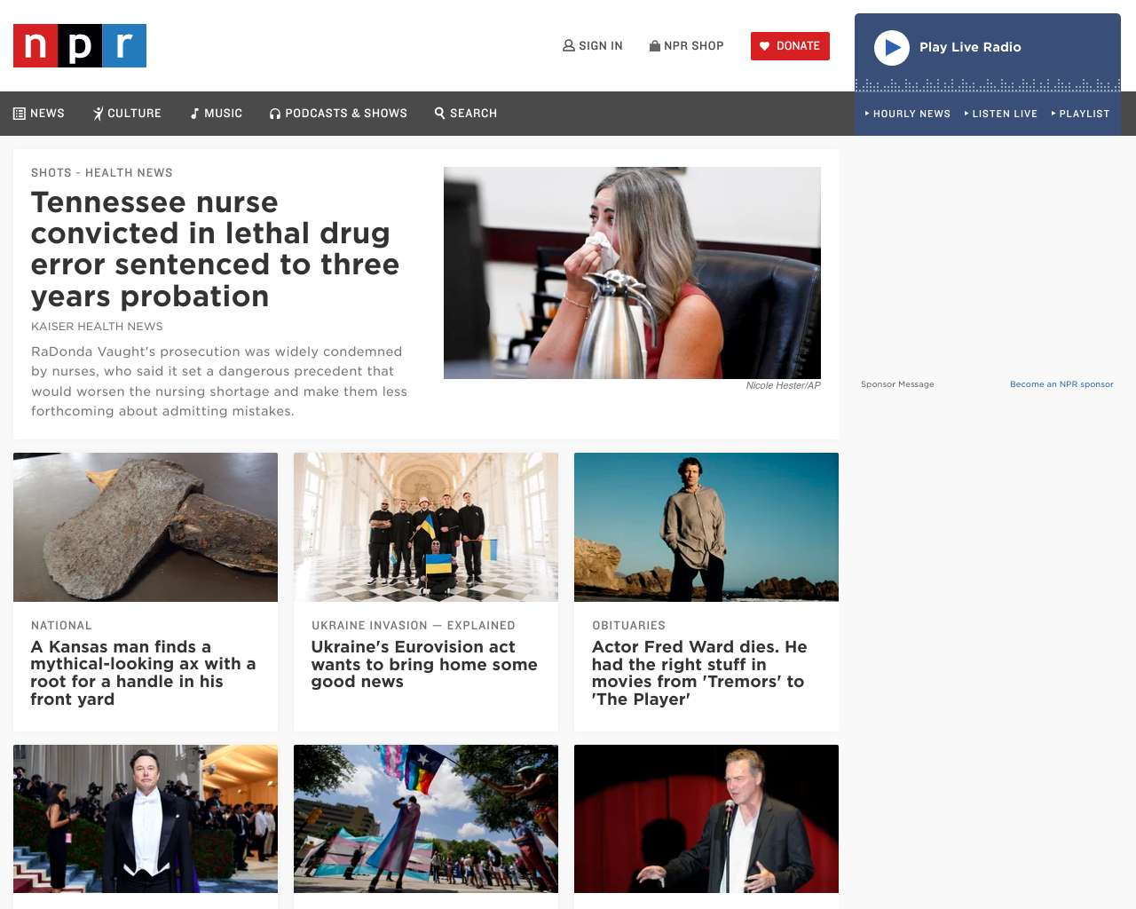Click the Culture section icon
Image resolution: width=1136 pixels, height=909 pixels.
(x=99, y=114)
